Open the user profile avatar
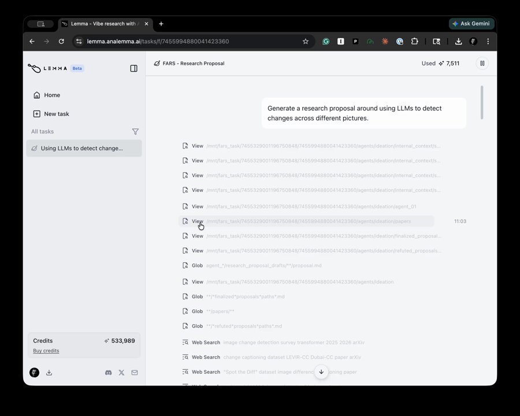520x416 pixels. (35, 373)
